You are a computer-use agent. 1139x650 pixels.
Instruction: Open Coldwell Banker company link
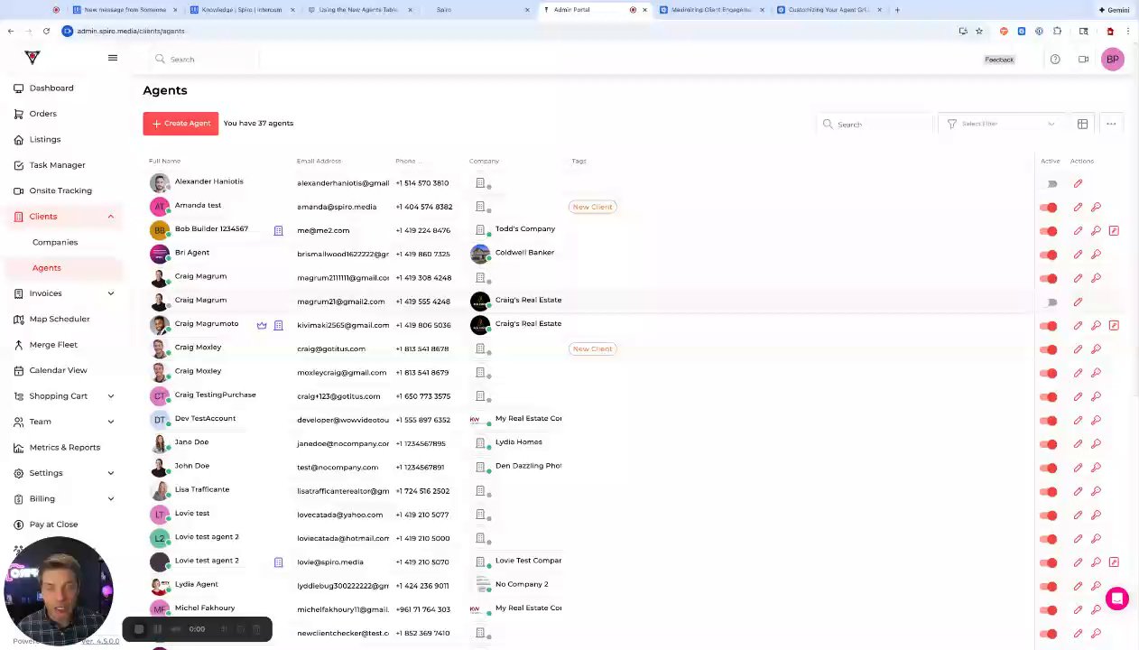(x=524, y=253)
